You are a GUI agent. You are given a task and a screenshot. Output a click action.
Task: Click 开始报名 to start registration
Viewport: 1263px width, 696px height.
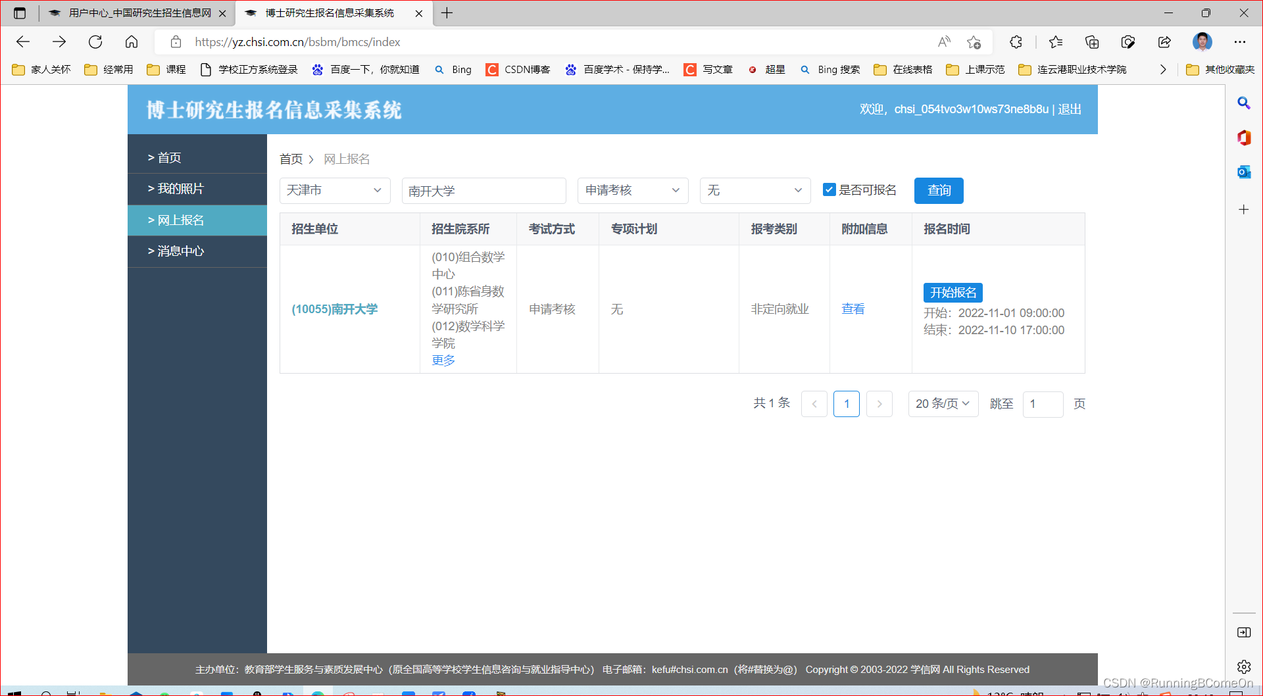click(x=953, y=292)
